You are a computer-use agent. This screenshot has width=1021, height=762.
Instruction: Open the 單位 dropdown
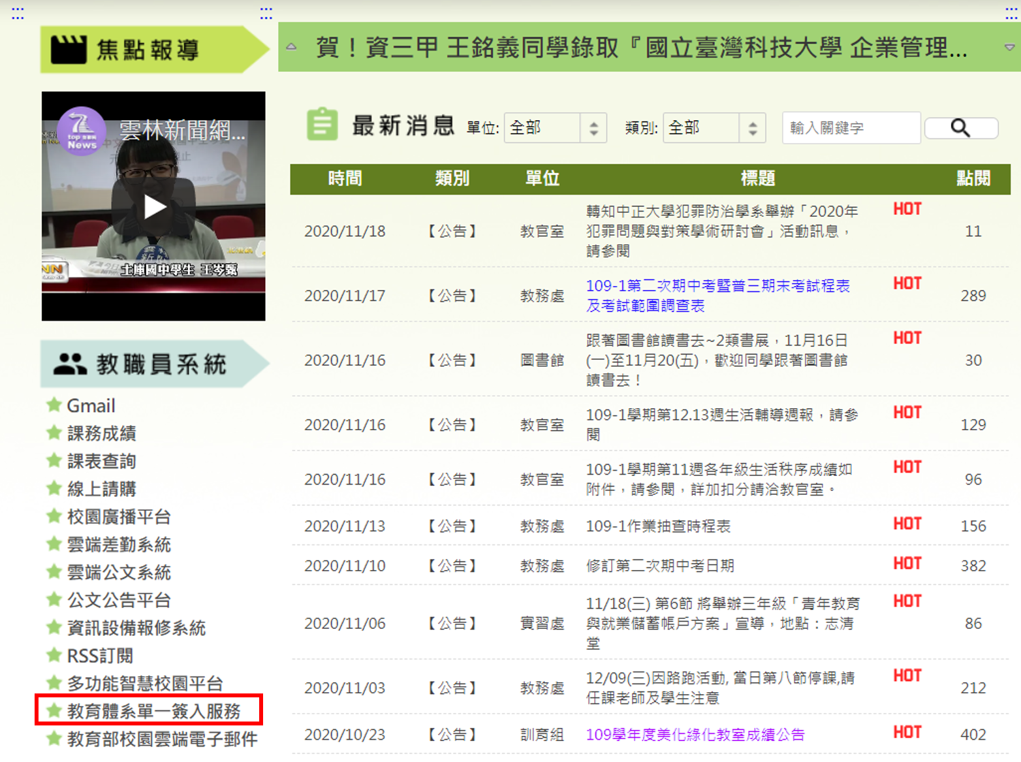click(x=555, y=128)
